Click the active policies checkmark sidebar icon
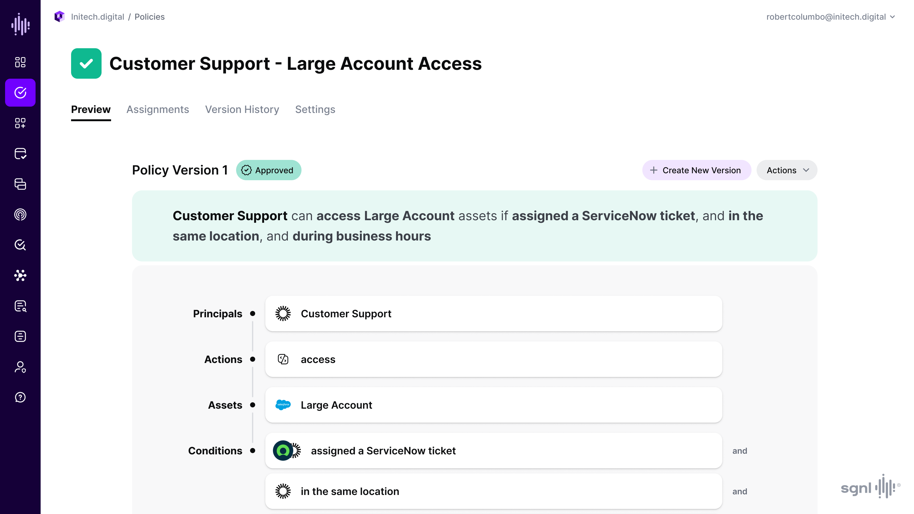914x514 pixels. [x=20, y=93]
